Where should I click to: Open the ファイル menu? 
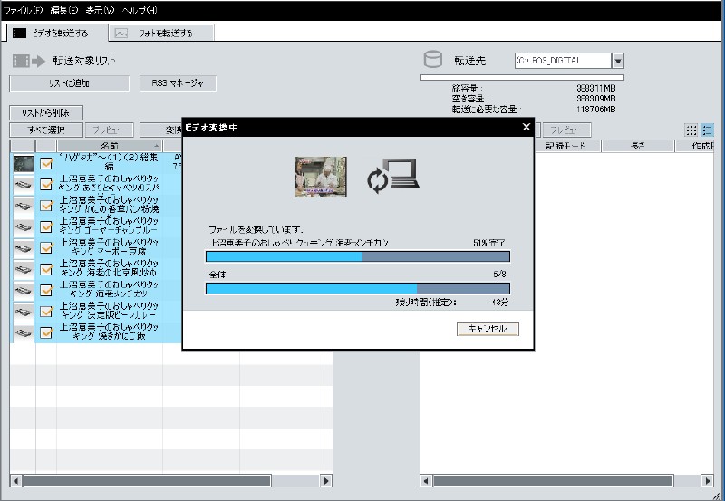pyautogui.click(x=22, y=10)
